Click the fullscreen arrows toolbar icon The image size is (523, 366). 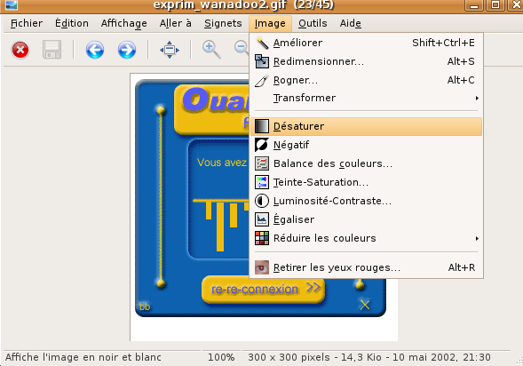[170, 50]
